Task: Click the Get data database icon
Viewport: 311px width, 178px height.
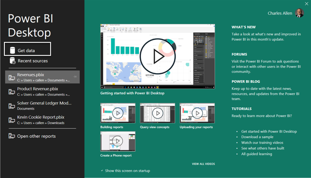Action: point(12,50)
